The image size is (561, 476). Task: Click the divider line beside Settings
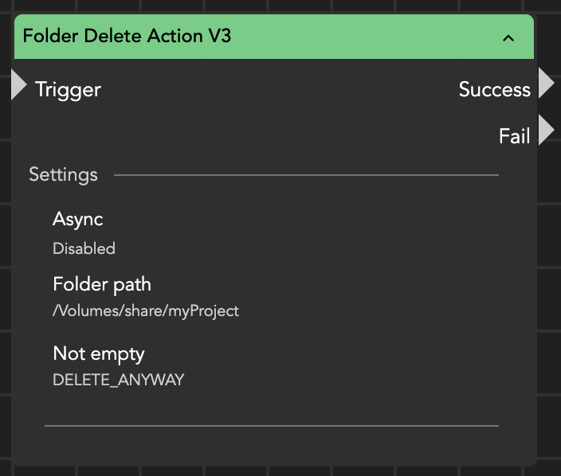click(306, 174)
